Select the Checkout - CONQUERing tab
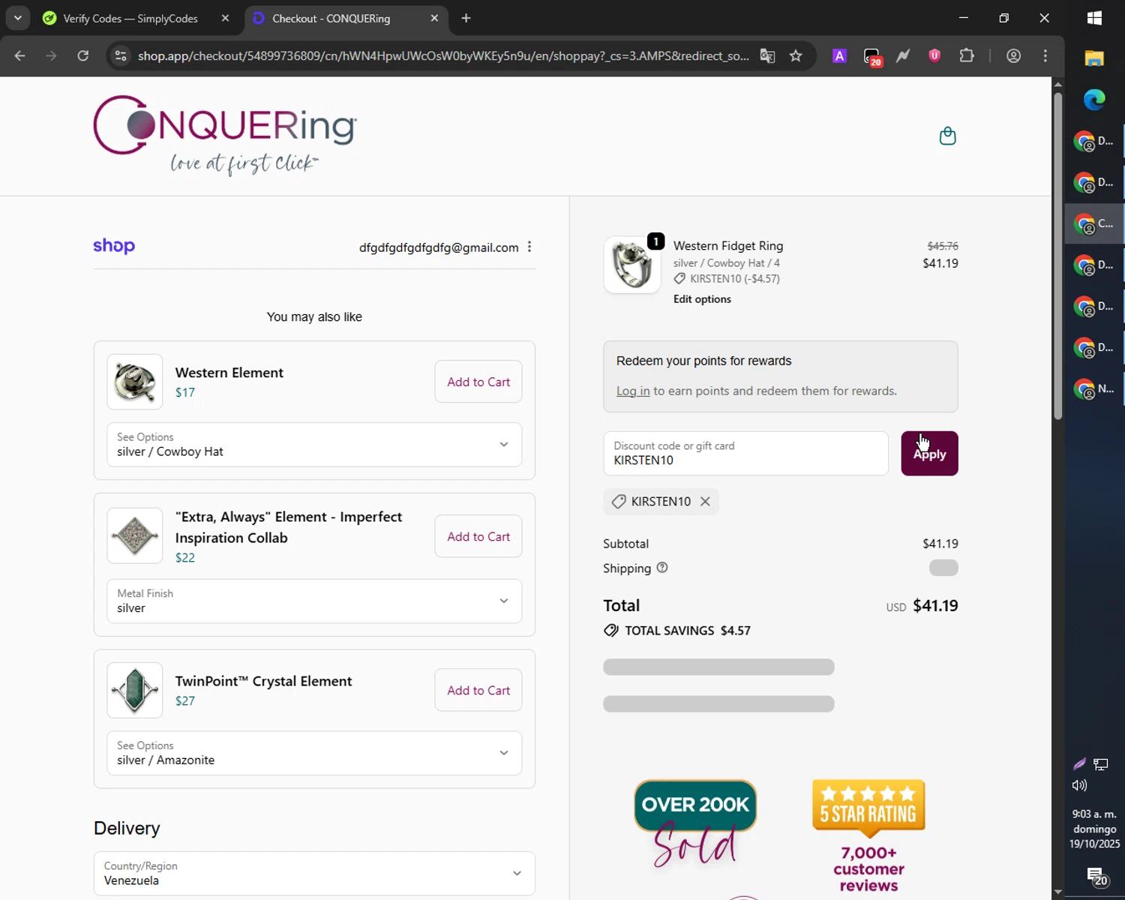Screen dimensions: 1125x900 331,18
